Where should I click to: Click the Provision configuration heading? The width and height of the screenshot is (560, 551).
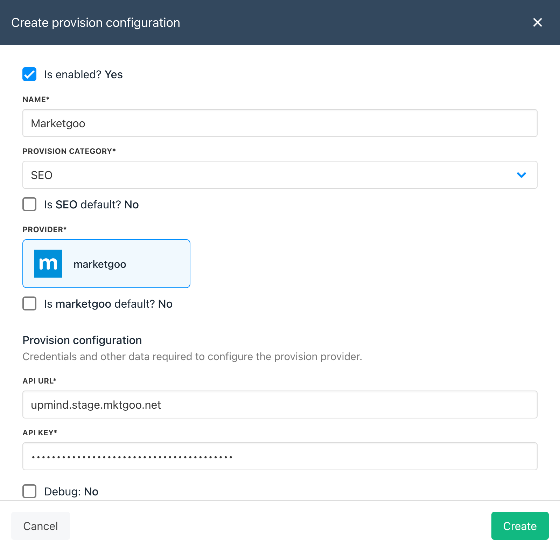tap(82, 340)
